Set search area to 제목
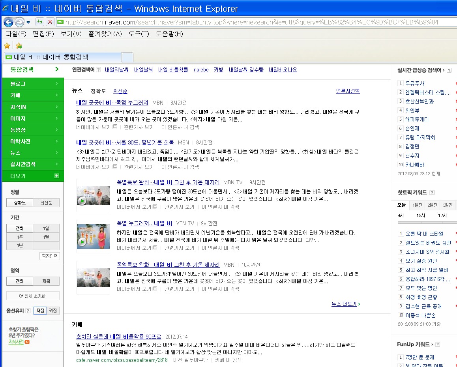 pos(46,281)
